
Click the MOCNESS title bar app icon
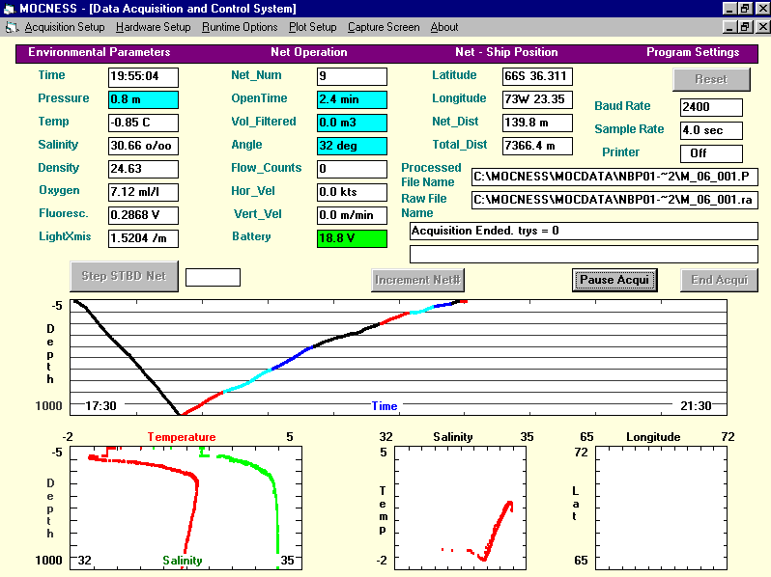(10, 9)
